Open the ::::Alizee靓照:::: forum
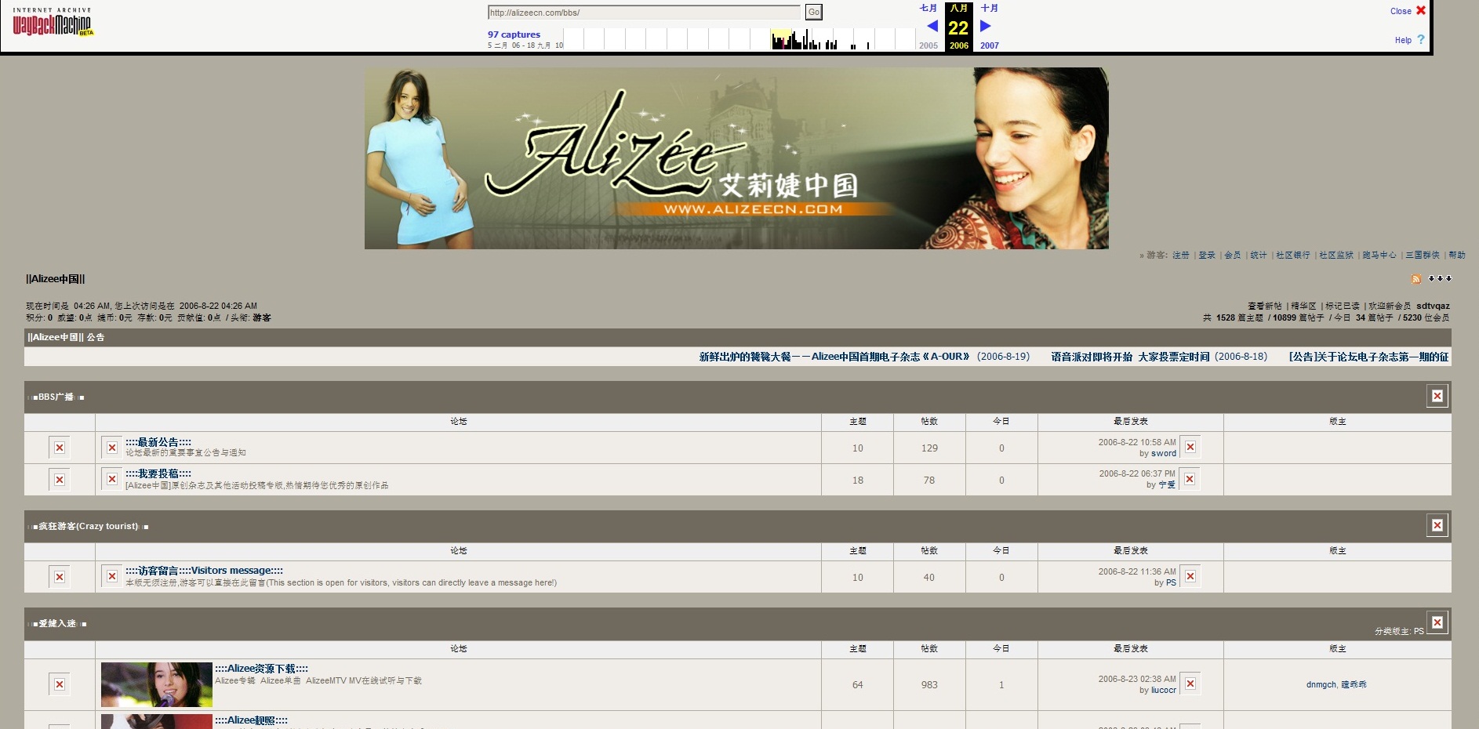The width and height of the screenshot is (1479, 729). tap(252, 720)
